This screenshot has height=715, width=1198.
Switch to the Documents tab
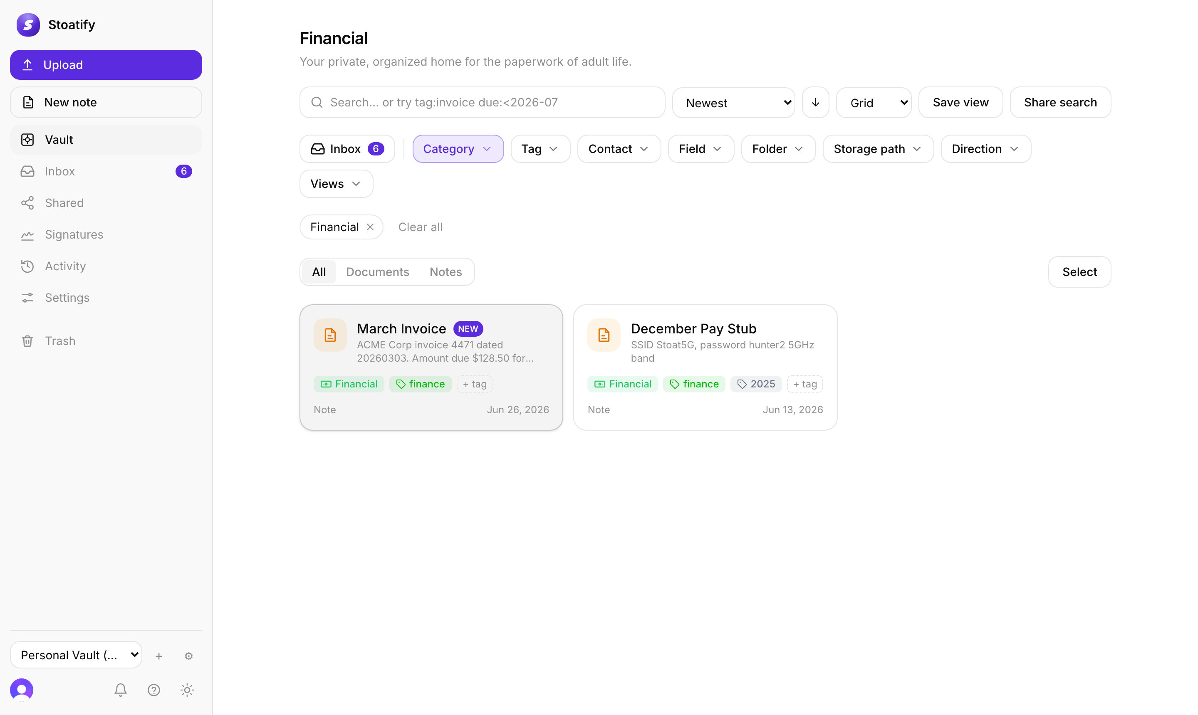coord(377,272)
